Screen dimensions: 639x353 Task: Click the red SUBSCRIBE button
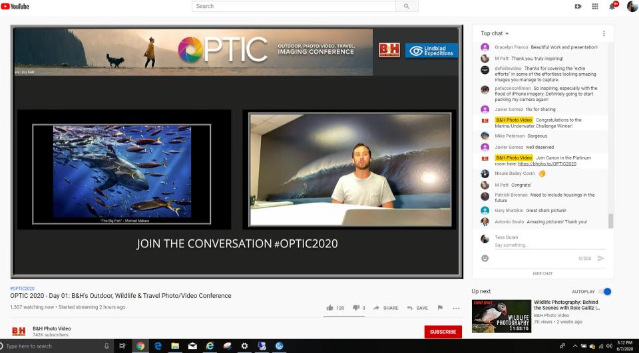[443, 332]
